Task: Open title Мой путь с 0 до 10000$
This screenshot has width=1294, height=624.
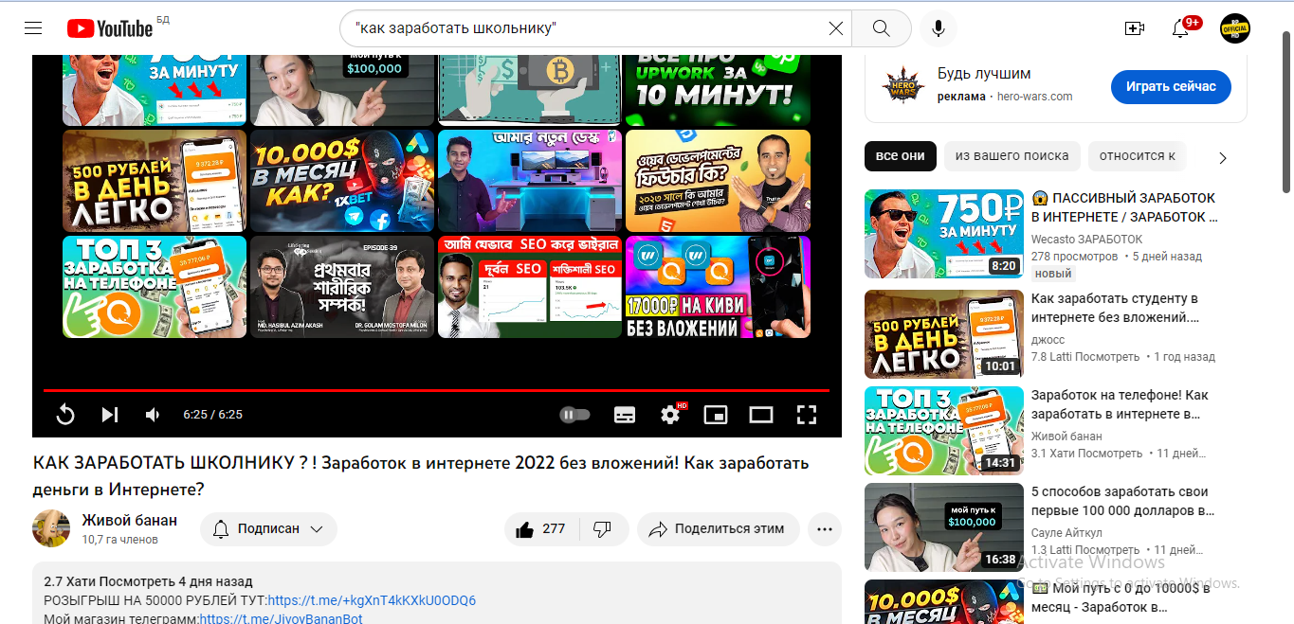Action: point(1121,597)
